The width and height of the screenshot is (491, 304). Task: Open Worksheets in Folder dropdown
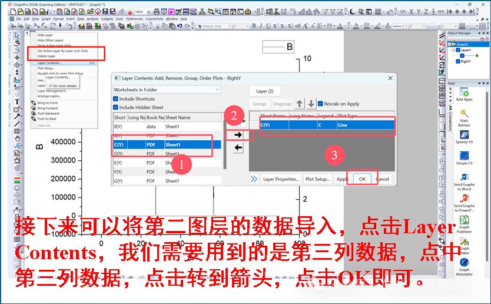coord(167,90)
